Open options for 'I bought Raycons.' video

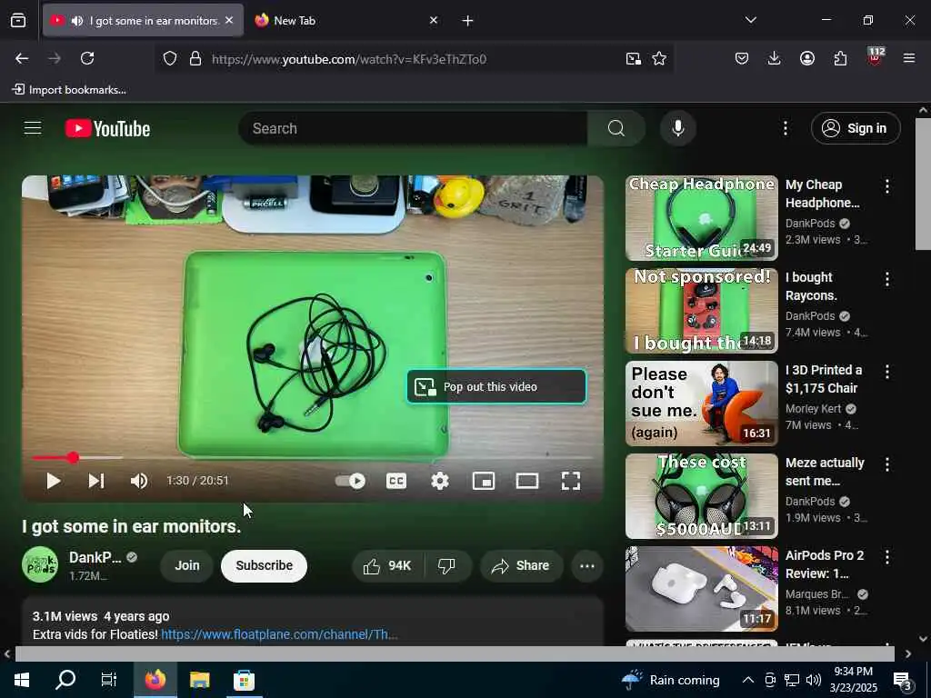click(x=887, y=279)
